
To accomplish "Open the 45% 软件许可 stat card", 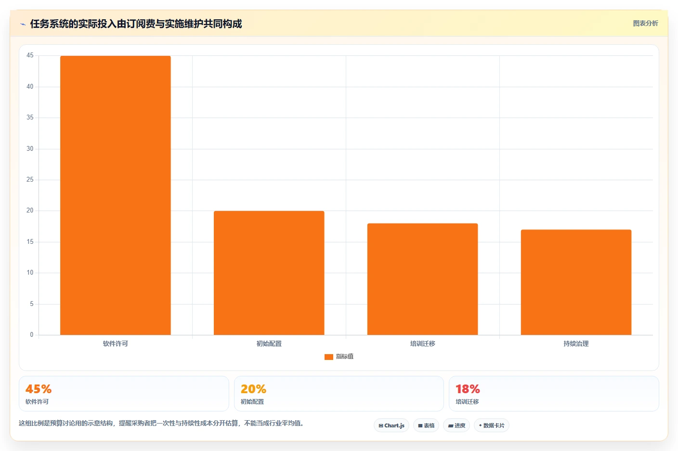I will 124,394.
